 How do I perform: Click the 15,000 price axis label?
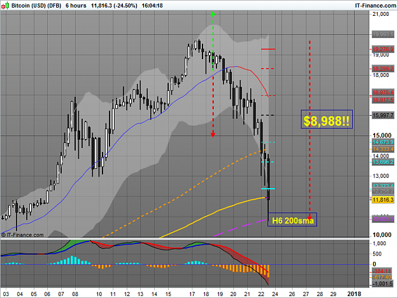tap(382, 135)
